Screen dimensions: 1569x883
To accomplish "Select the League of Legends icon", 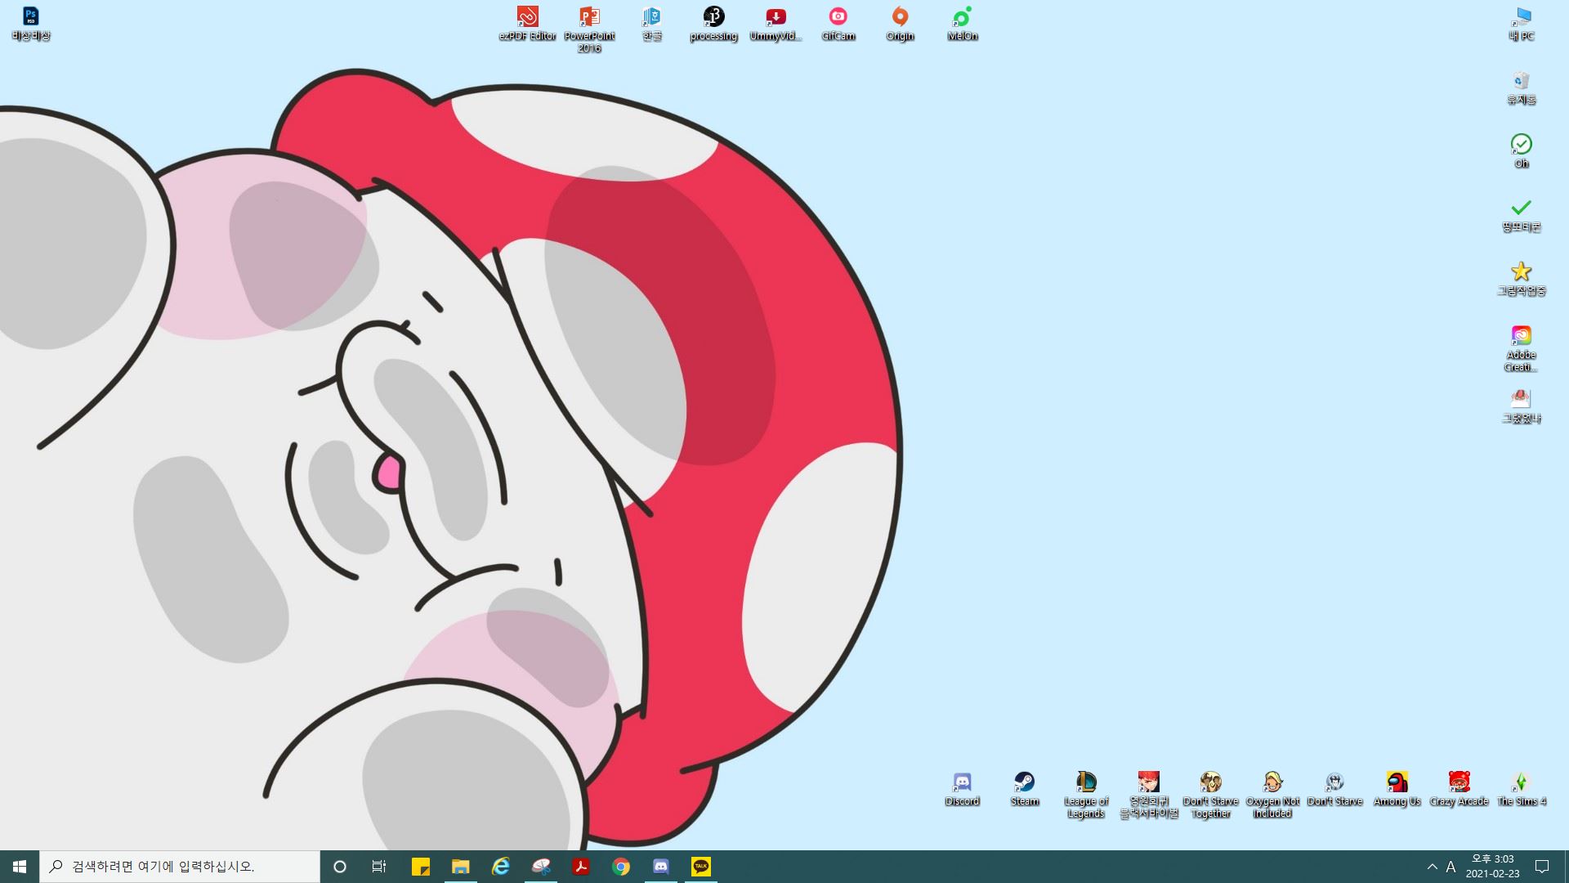I will [1086, 782].
